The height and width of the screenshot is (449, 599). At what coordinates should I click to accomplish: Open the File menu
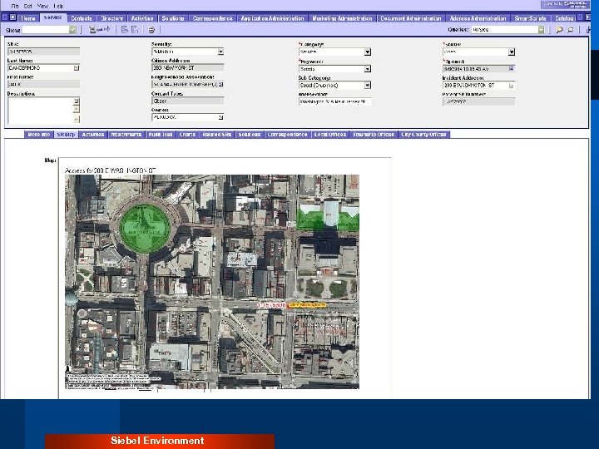coord(15,6)
